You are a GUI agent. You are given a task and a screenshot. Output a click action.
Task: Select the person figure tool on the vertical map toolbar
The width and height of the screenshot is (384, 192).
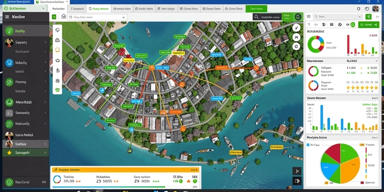58,70
